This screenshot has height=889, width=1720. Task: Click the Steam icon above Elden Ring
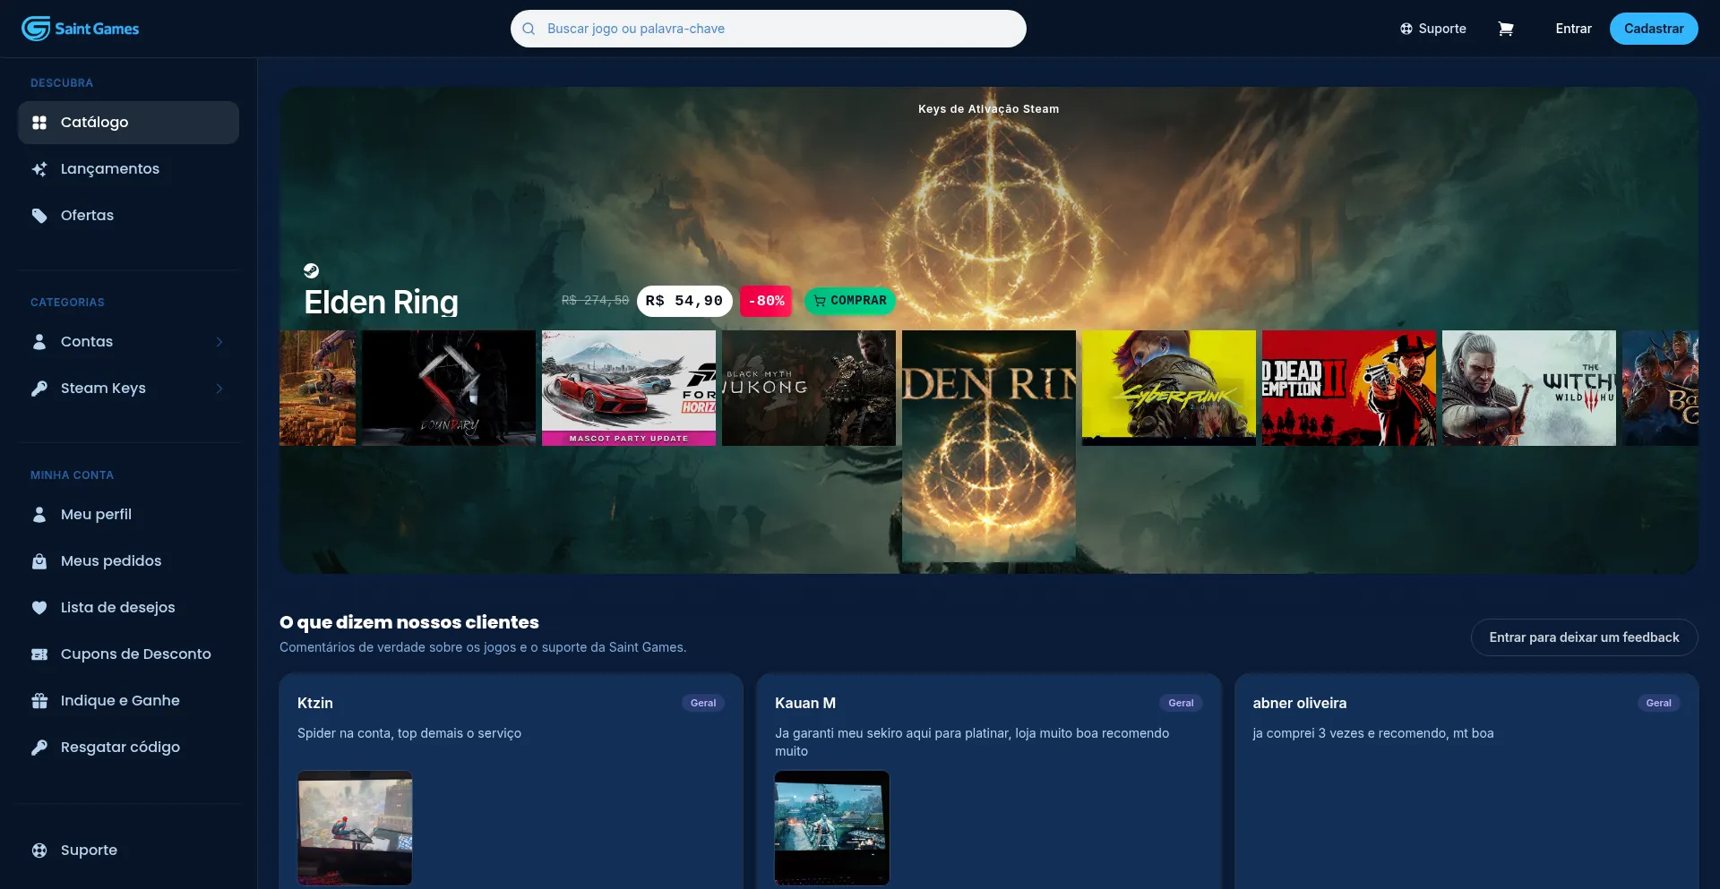[x=312, y=271]
